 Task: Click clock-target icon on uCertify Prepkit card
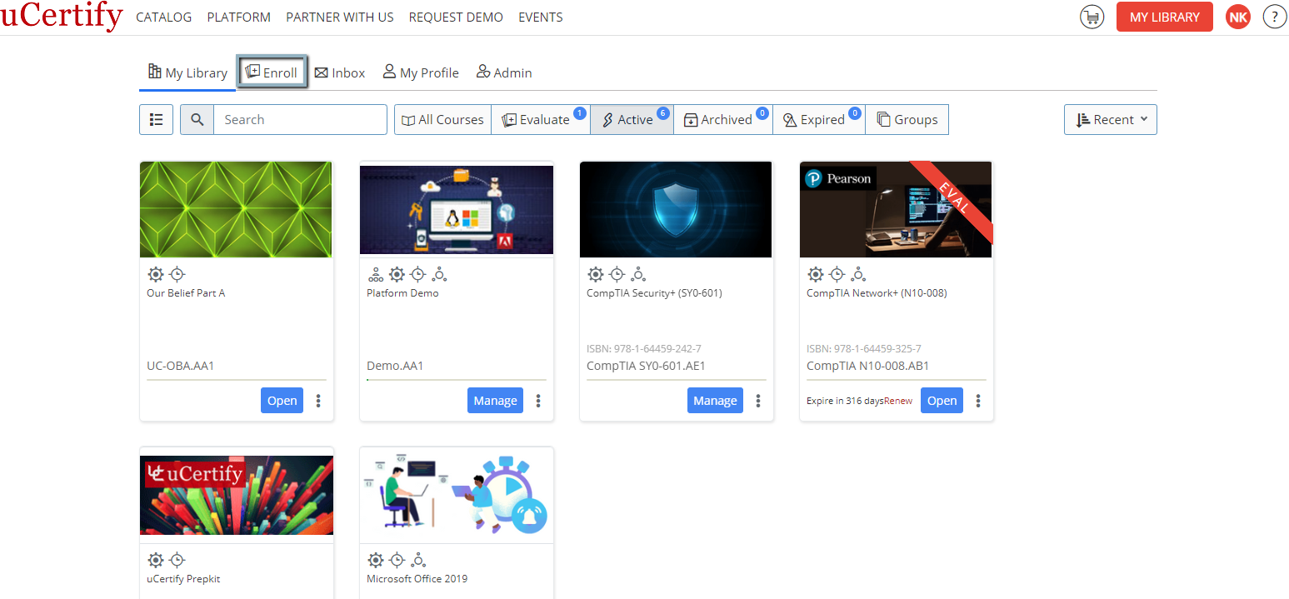point(177,560)
